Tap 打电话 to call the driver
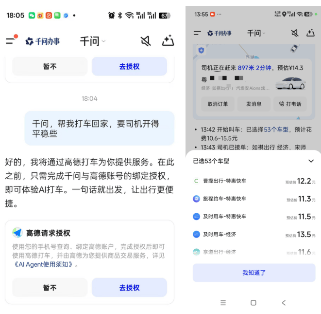 [290, 104]
